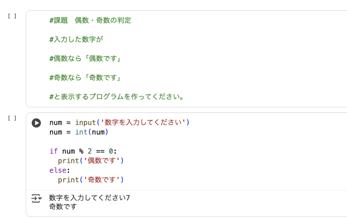The image size is (347, 219).
Task: Click the '奇数です' result in the output
Action: (x=63, y=206)
